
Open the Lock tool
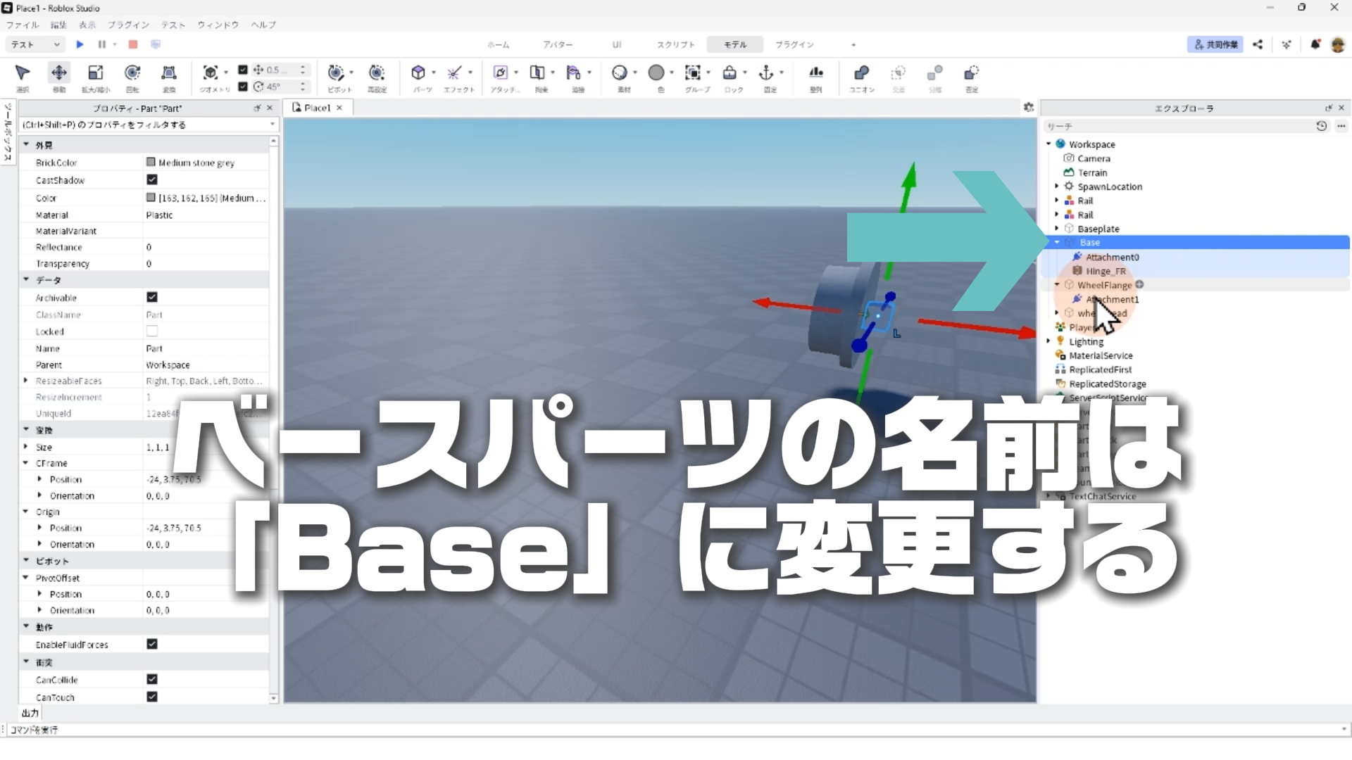730,73
